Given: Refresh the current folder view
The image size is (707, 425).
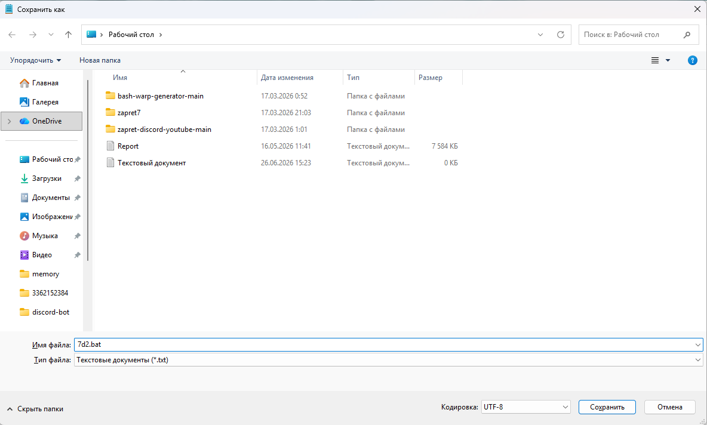Looking at the screenshot, I should [561, 35].
